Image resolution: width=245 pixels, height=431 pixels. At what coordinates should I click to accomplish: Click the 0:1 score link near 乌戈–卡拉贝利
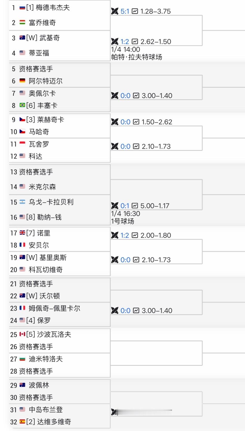tap(124, 205)
